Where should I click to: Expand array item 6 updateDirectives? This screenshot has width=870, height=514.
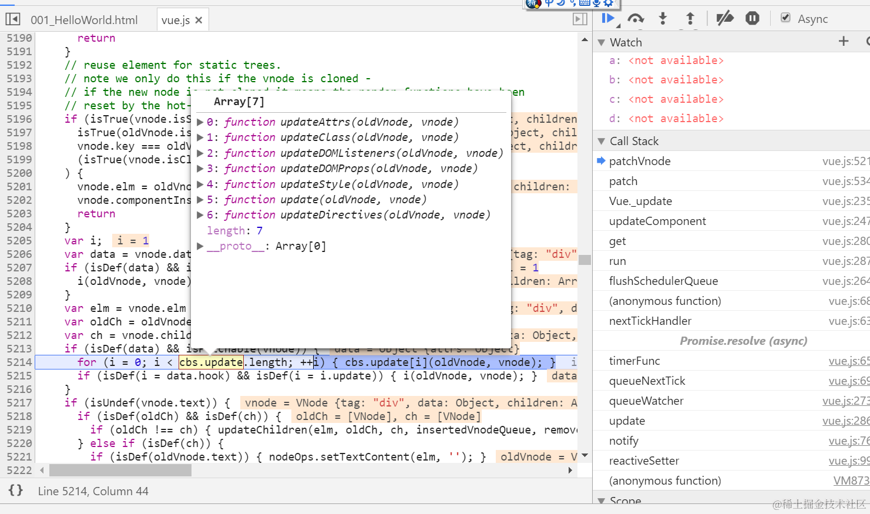tap(200, 215)
